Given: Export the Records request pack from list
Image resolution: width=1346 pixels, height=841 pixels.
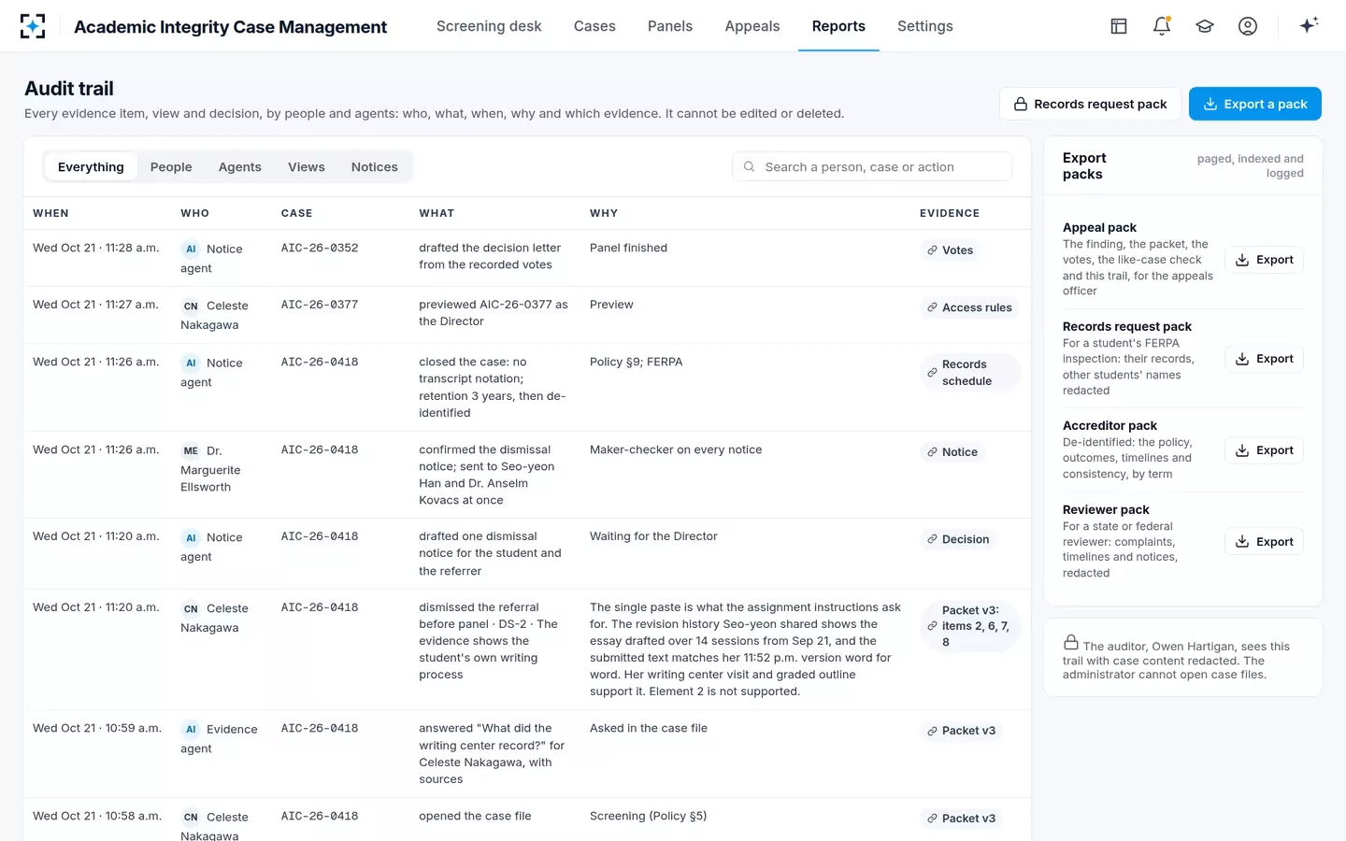Looking at the screenshot, I should [x=1265, y=359].
